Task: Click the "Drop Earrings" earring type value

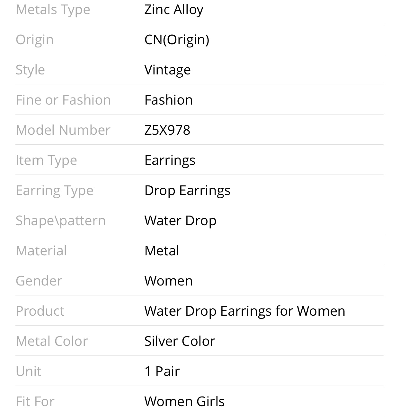Action: coord(187,191)
